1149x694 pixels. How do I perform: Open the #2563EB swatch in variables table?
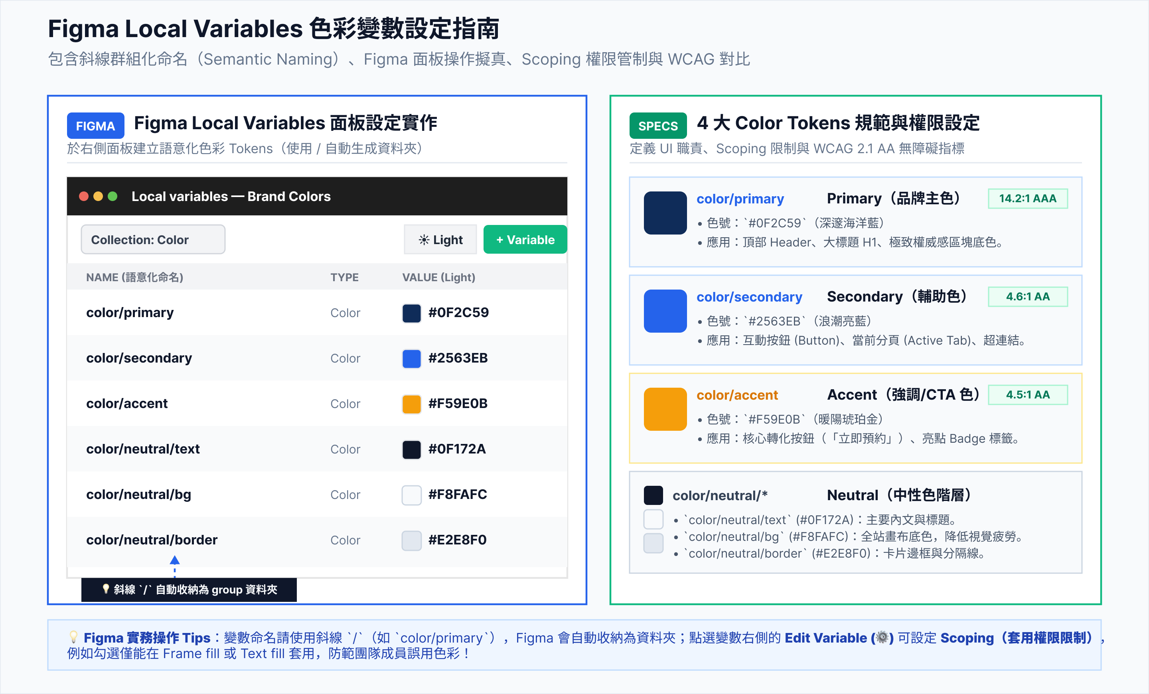click(x=412, y=359)
